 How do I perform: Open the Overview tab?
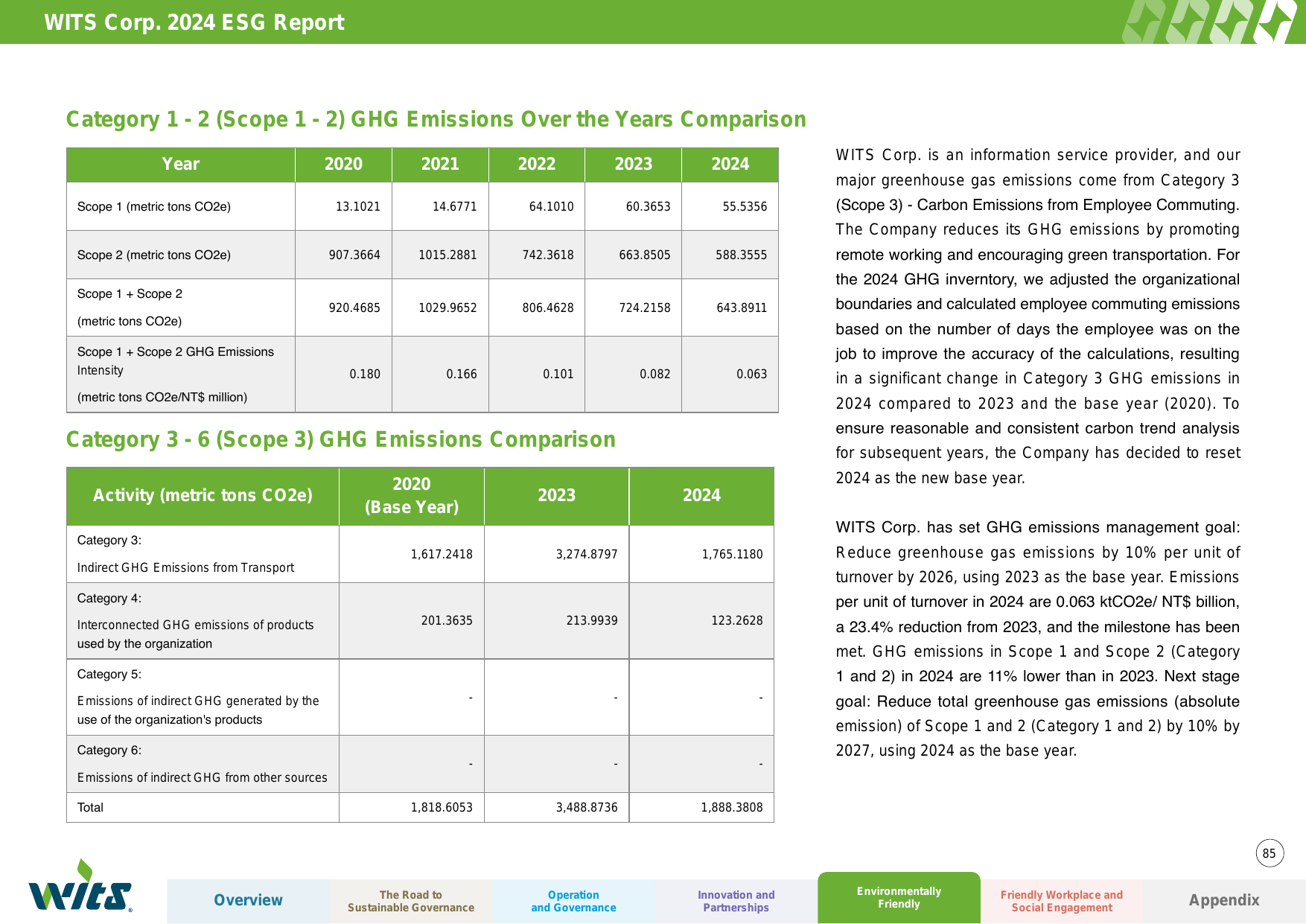248,901
